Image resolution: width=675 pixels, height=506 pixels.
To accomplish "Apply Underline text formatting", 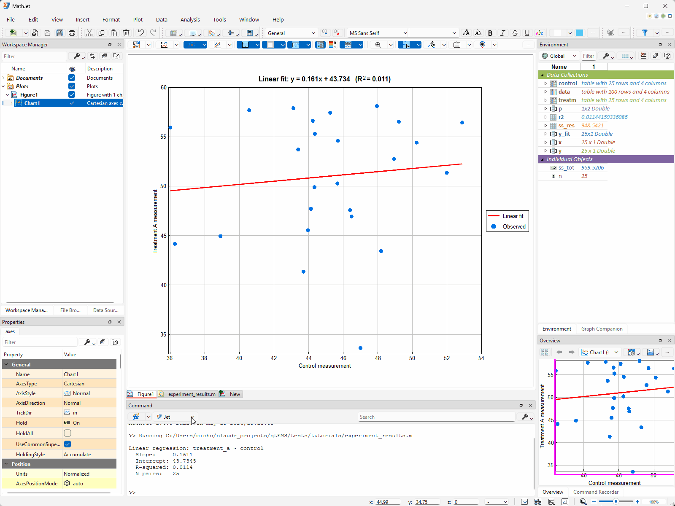I will tap(527, 33).
